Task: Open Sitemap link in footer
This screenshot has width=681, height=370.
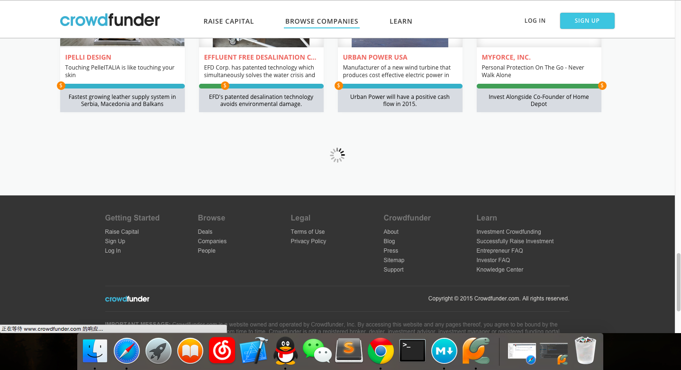Action: coord(394,260)
